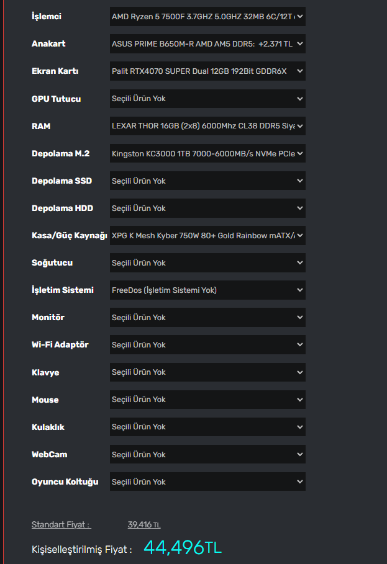Viewport: 387px width, 564px height.
Task: Click the WebCam label
Action: [50, 455]
